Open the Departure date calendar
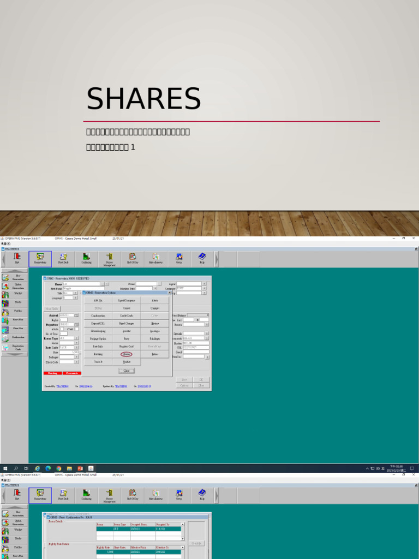 coord(76,324)
